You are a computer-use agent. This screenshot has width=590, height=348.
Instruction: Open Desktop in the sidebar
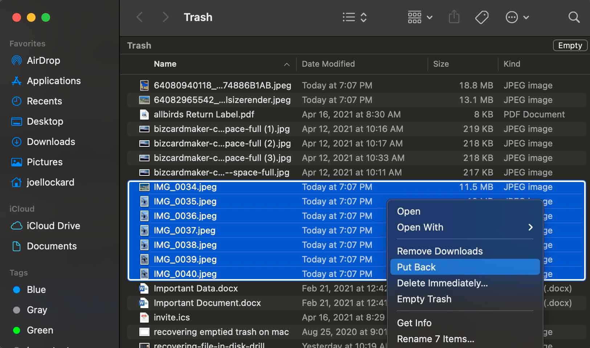pos(37,121)
